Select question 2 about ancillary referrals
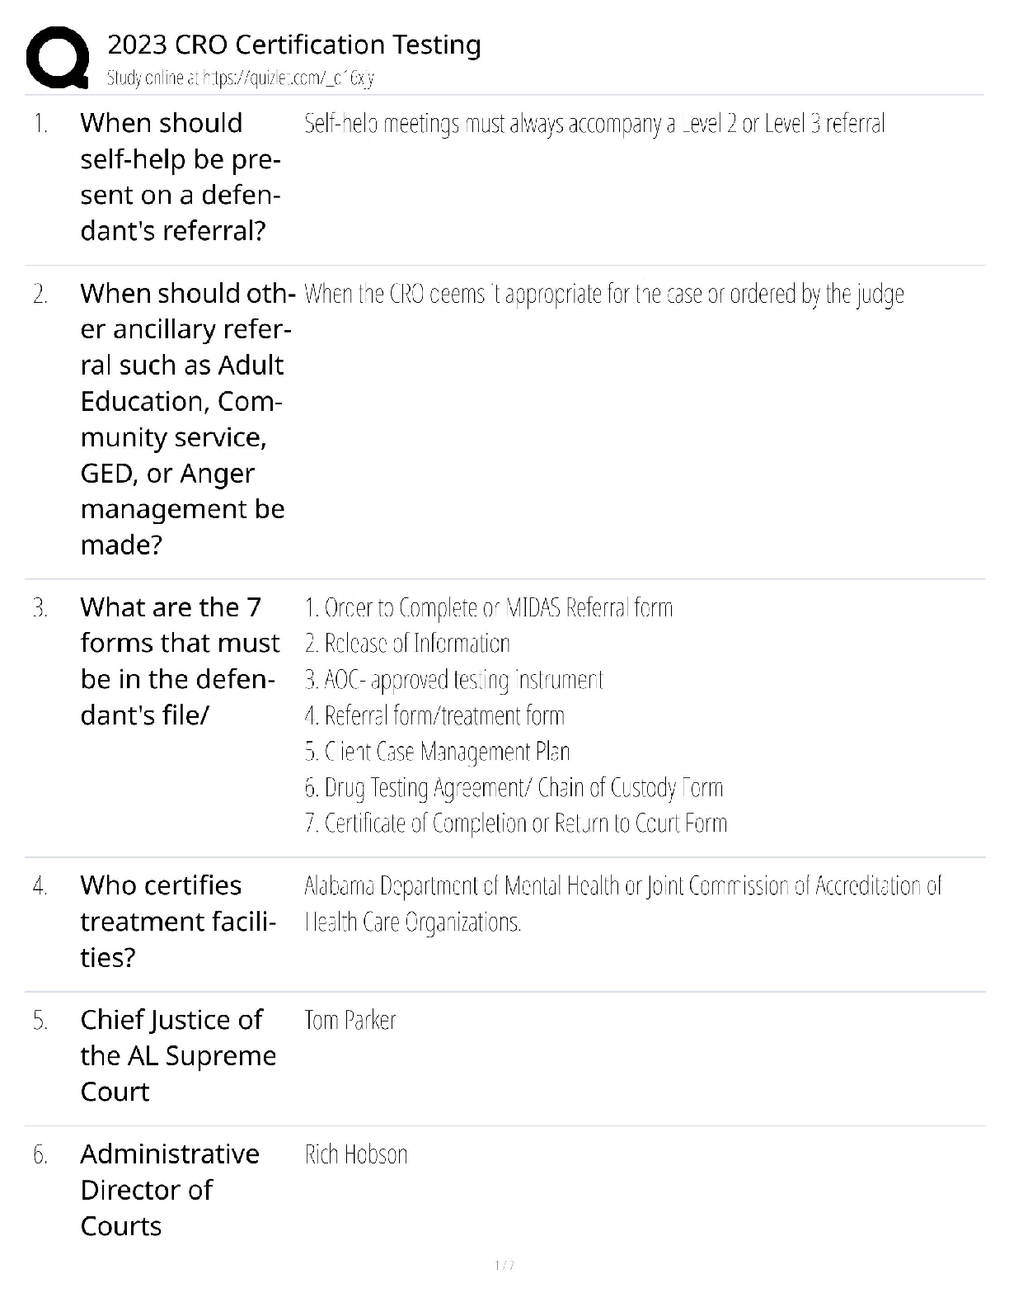 click(185, 419)
